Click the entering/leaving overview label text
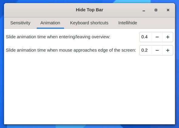Screen dimensions: 179x128 [x=58, y=37]
